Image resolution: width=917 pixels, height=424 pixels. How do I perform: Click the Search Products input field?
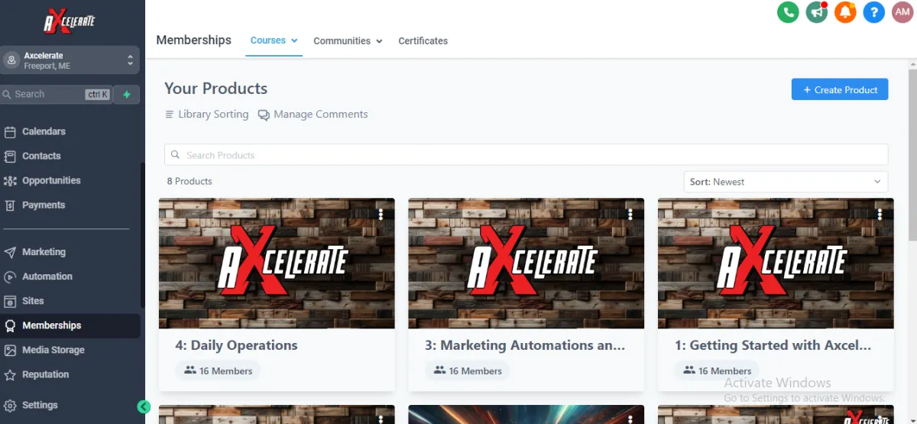tap(526, 155)
